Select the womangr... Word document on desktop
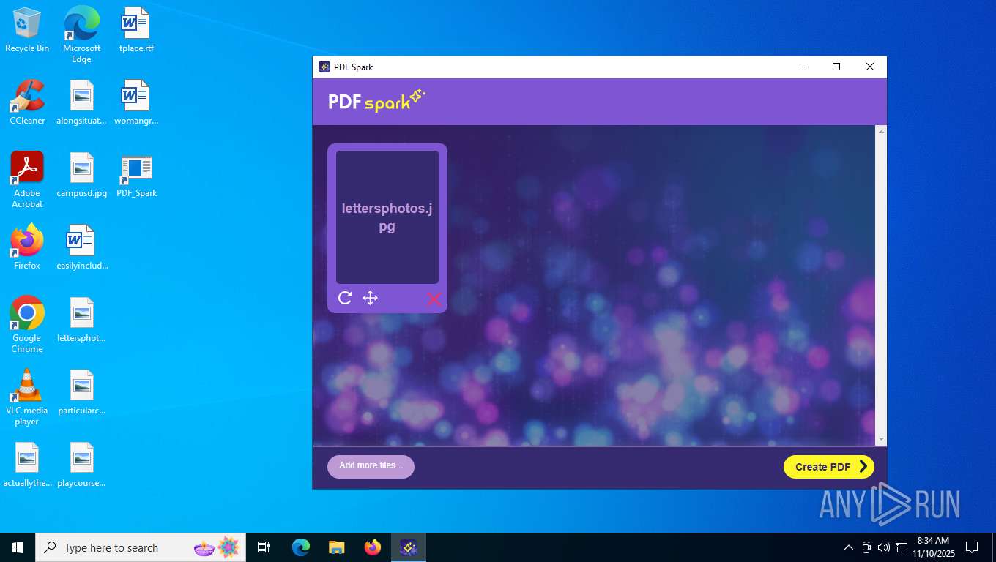This screenshot has height=562, width=996. [136, 102]
